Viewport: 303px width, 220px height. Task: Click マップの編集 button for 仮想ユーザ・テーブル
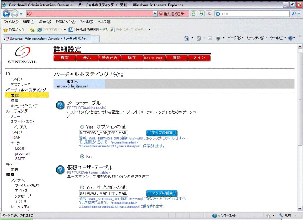pyautogui.click(x=162, y=193)
